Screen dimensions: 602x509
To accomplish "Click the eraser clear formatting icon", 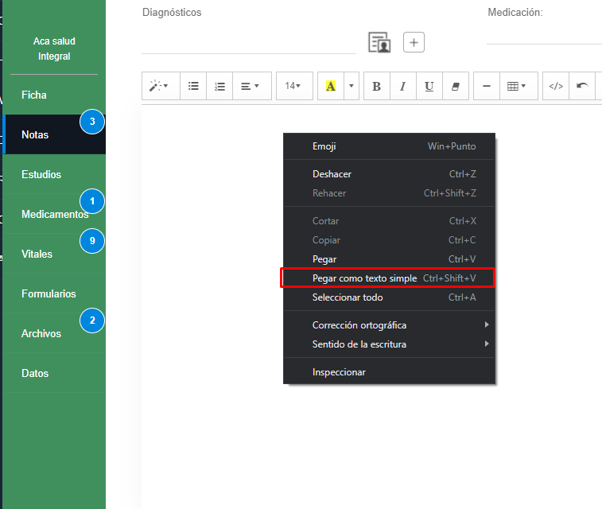I will pyautogui.click(x=455, y=87).
